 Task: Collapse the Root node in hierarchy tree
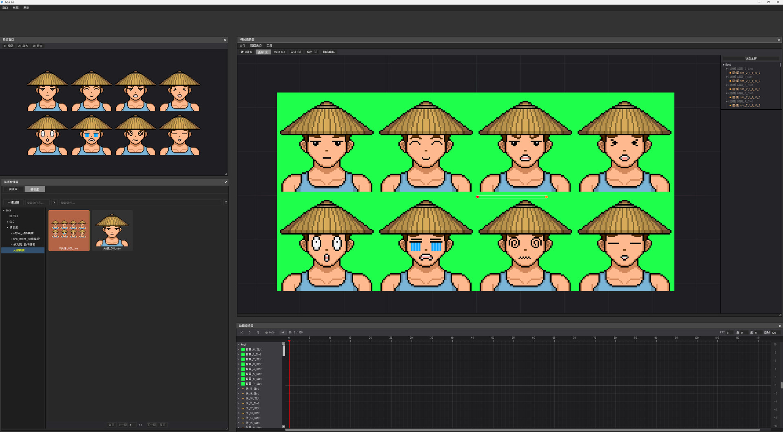pos(724,65)
